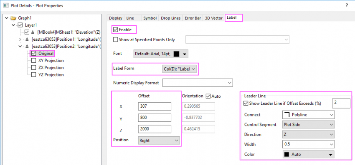Viewport: 355px width, 165px height.
Task: Open the Connect Polyline dropdown
Action: click(309, 115)
